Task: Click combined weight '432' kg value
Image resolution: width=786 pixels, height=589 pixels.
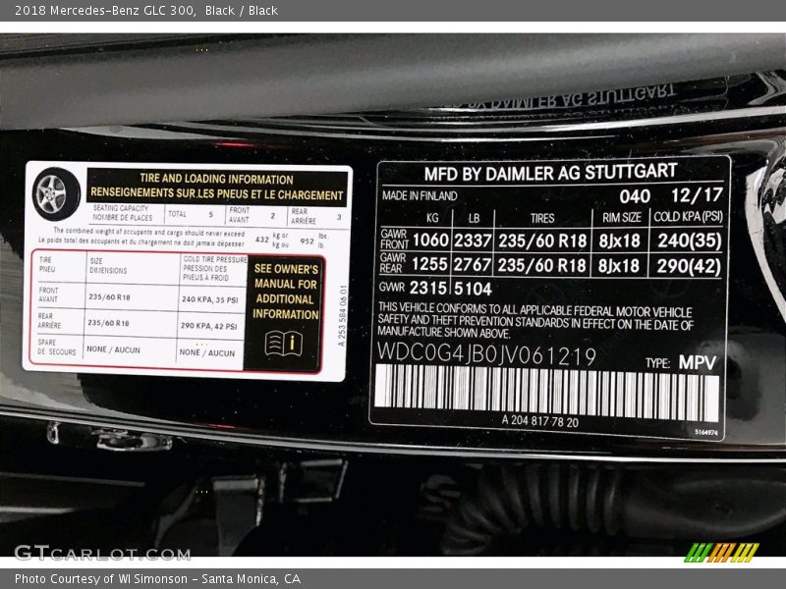Action: [262, 240]
